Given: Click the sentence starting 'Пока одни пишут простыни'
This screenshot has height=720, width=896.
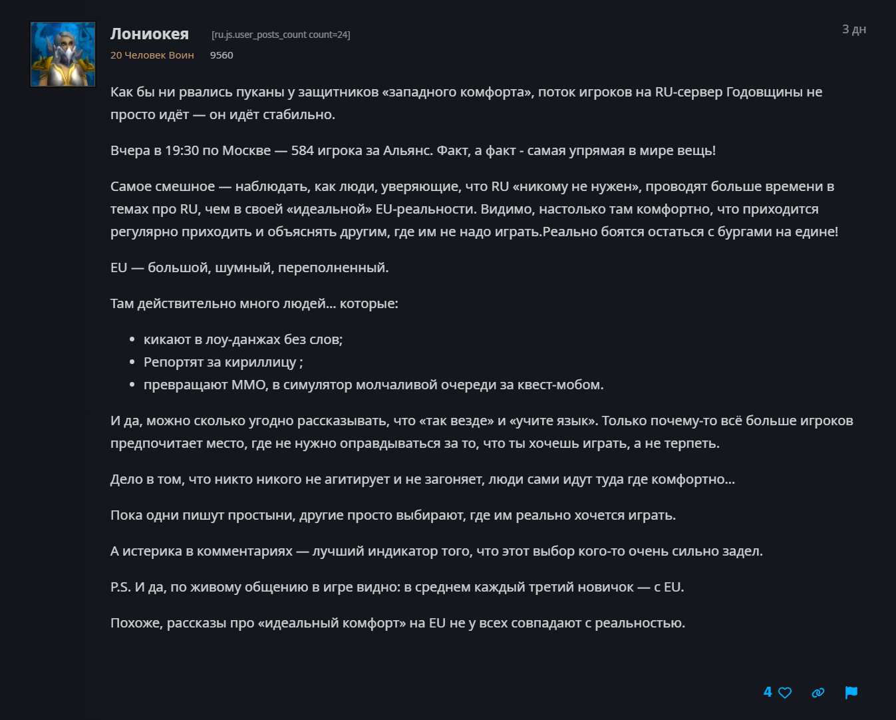Looking at the screenshot, I should [393, 515].
